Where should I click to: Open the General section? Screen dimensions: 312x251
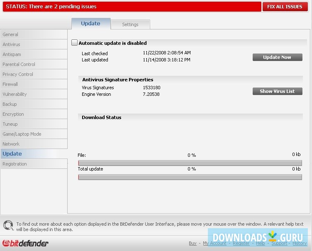click(34, 34)
